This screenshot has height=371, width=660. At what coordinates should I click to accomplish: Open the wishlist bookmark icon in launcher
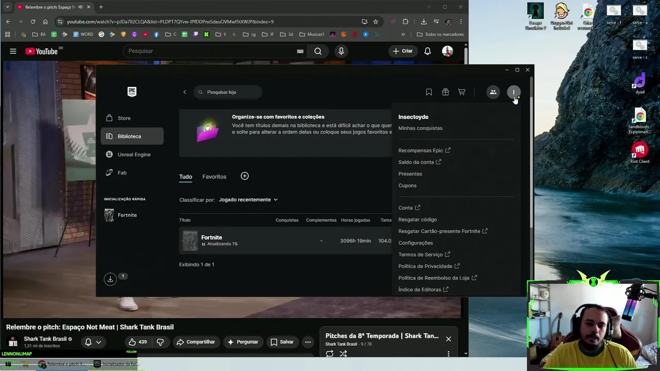click(x=429, y=92)
